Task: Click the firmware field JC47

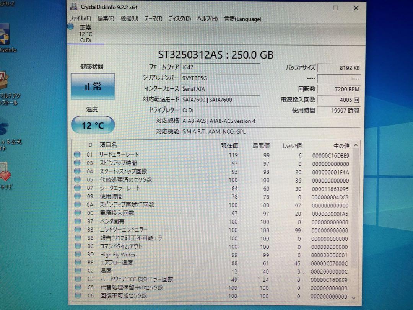Action: [x=221, y=67]
